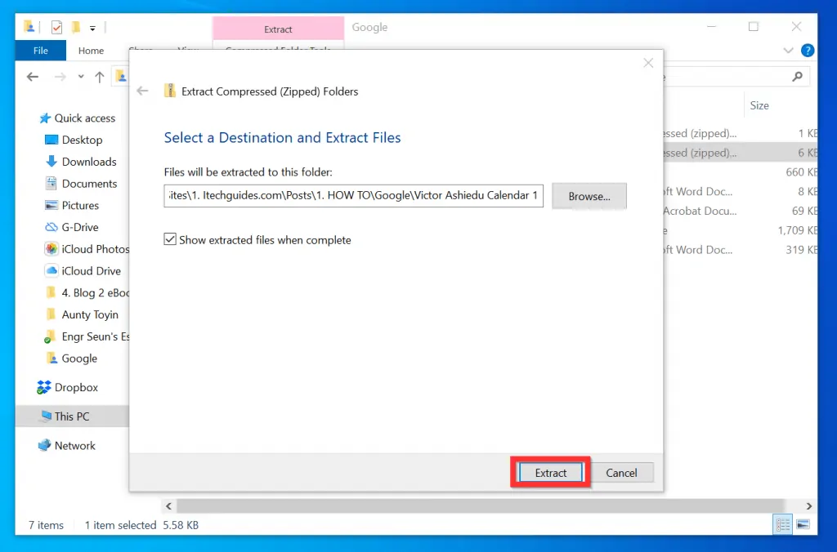837x552 pixels.
Task: Click the horizontal scrollbar's right arrow
Action: click(809, 506)
